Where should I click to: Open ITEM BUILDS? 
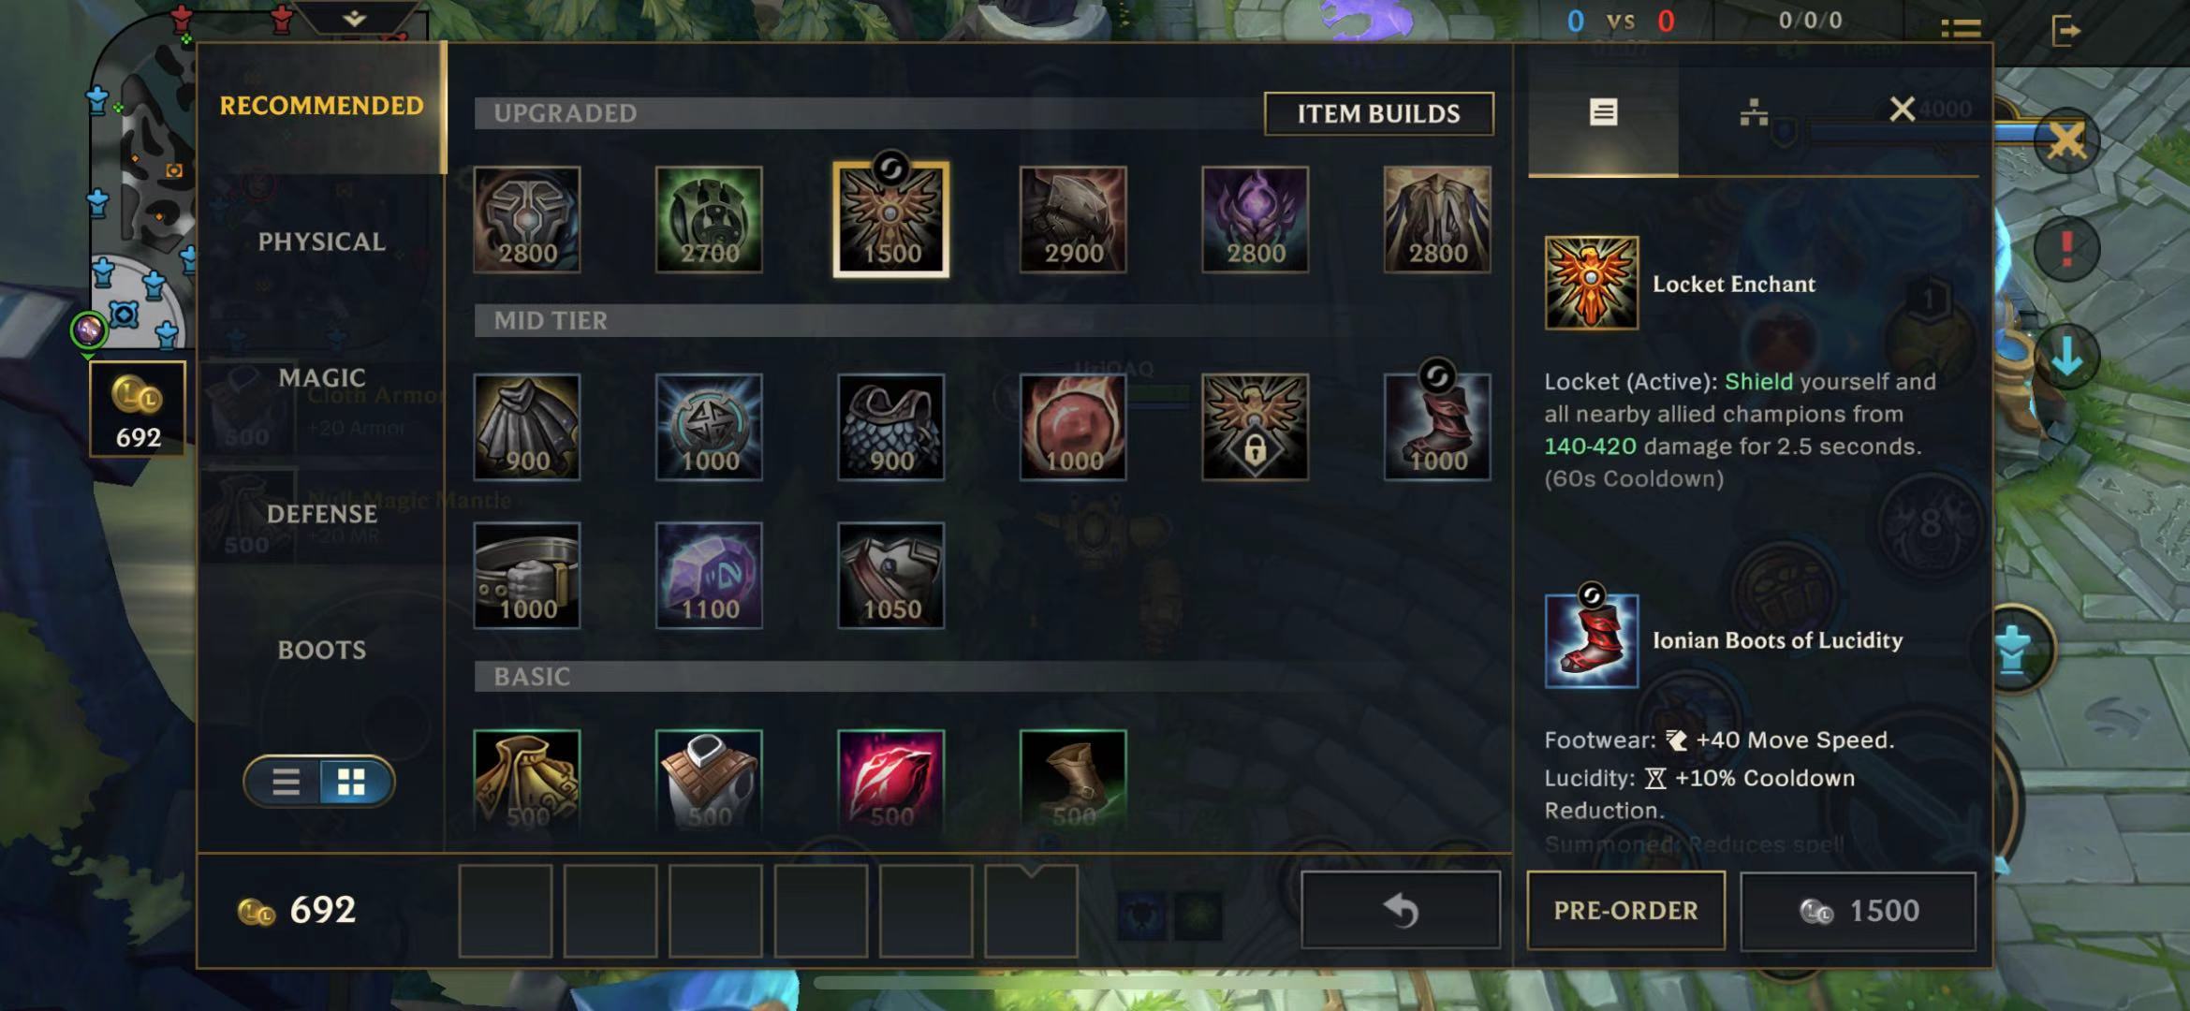[x=1378, y=113]
